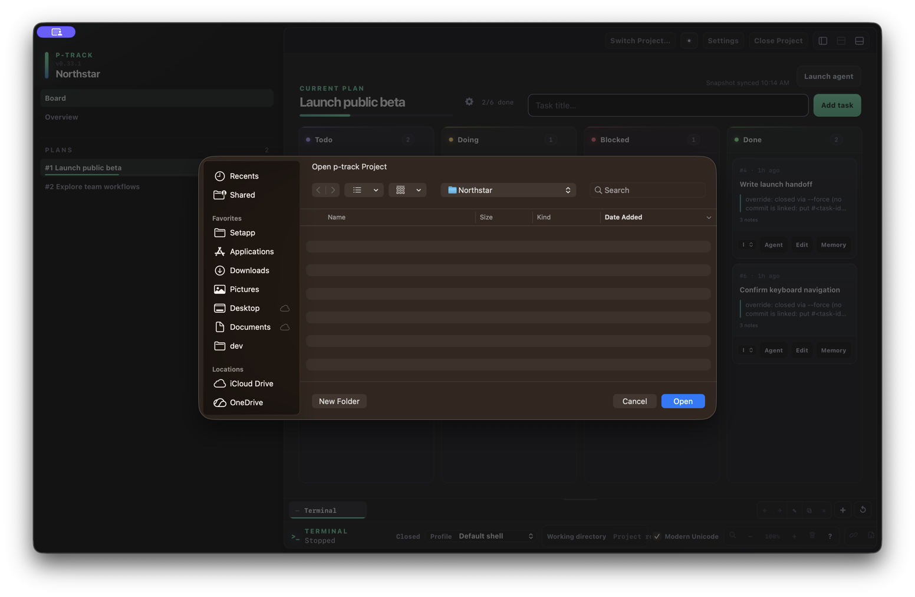Click the dialog Search field
Image resolution: width=915 pixels, height=597 pixels.
(647, 190)
